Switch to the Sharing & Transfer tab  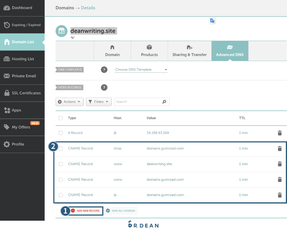189,51
